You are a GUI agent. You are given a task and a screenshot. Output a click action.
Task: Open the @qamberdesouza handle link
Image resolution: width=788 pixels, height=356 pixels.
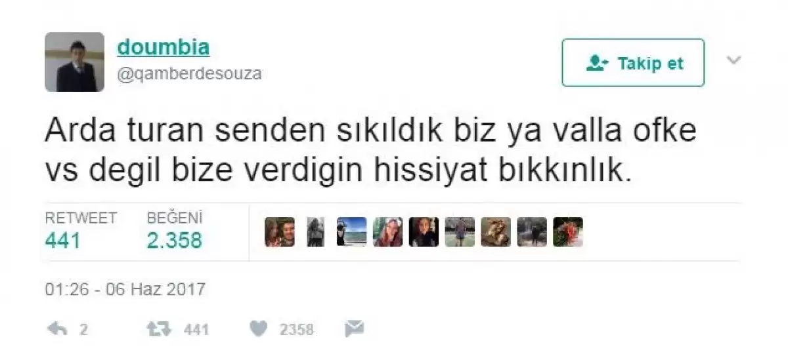point(189,73)
